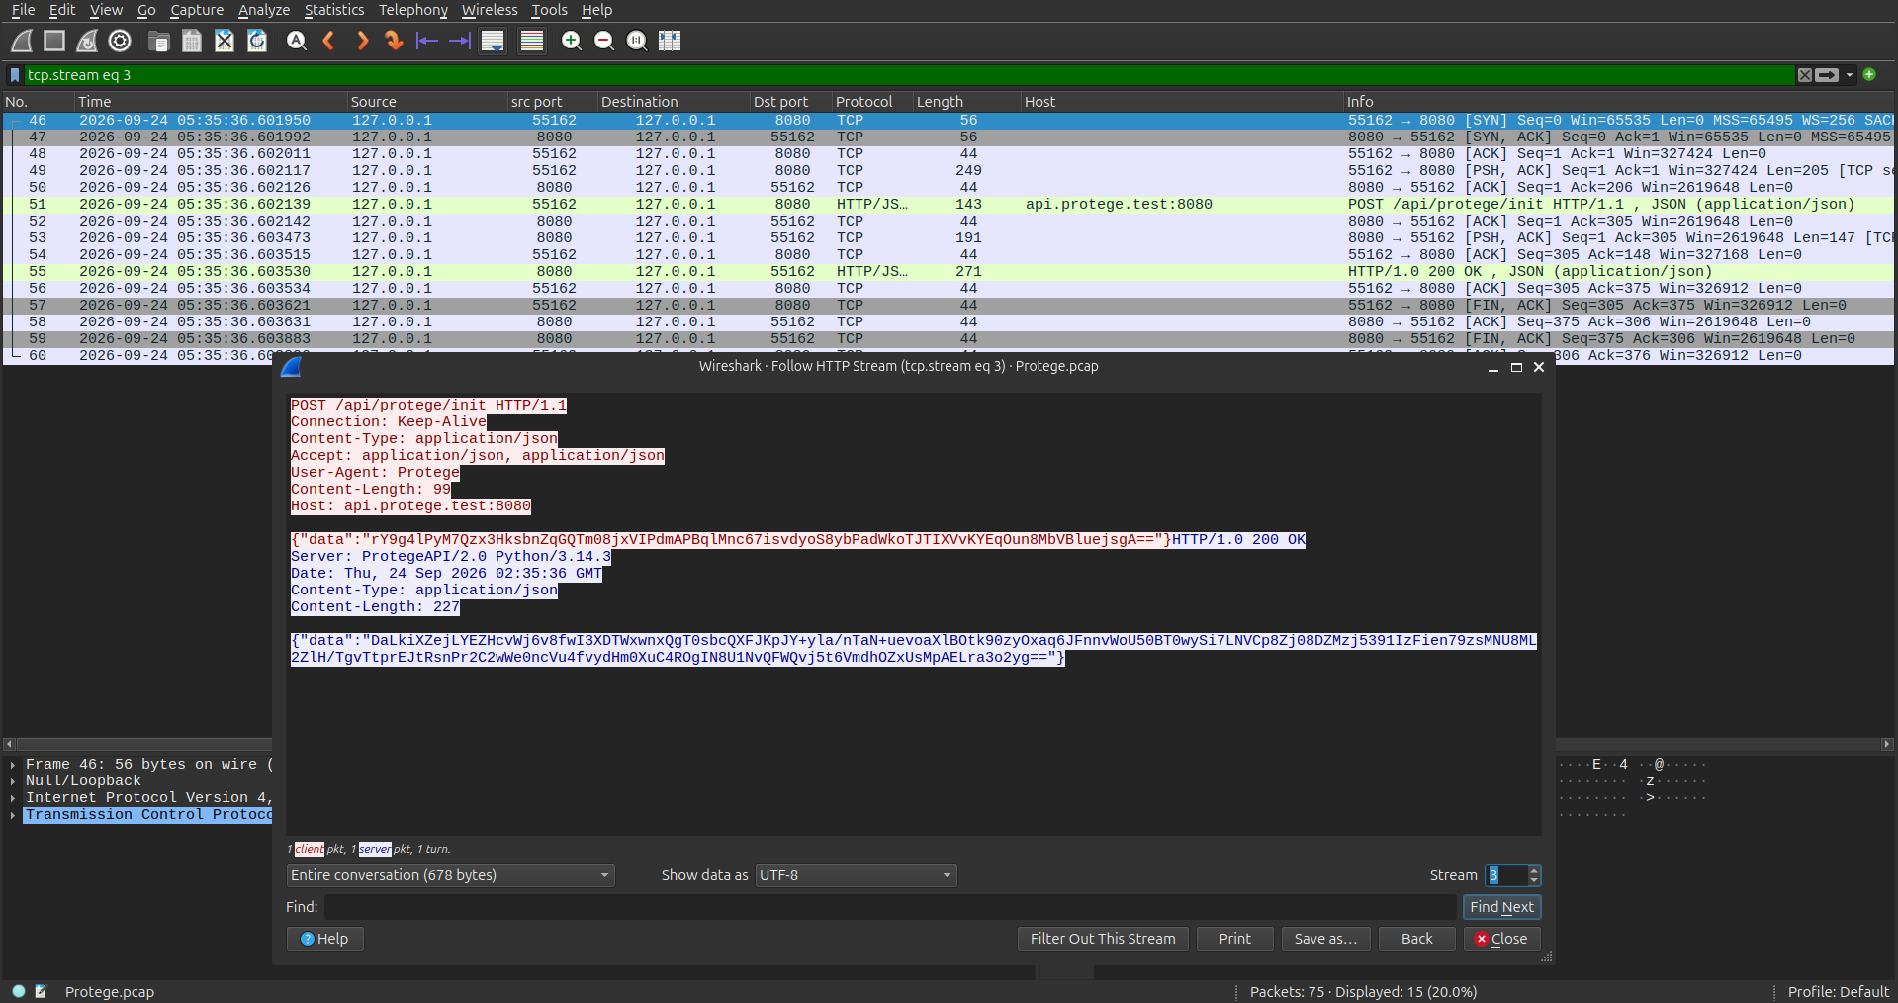Open the display filter bookmark

[x=15, y=75]
